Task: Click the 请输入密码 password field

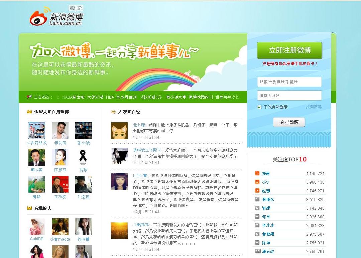Action: [x=289, y=96]
